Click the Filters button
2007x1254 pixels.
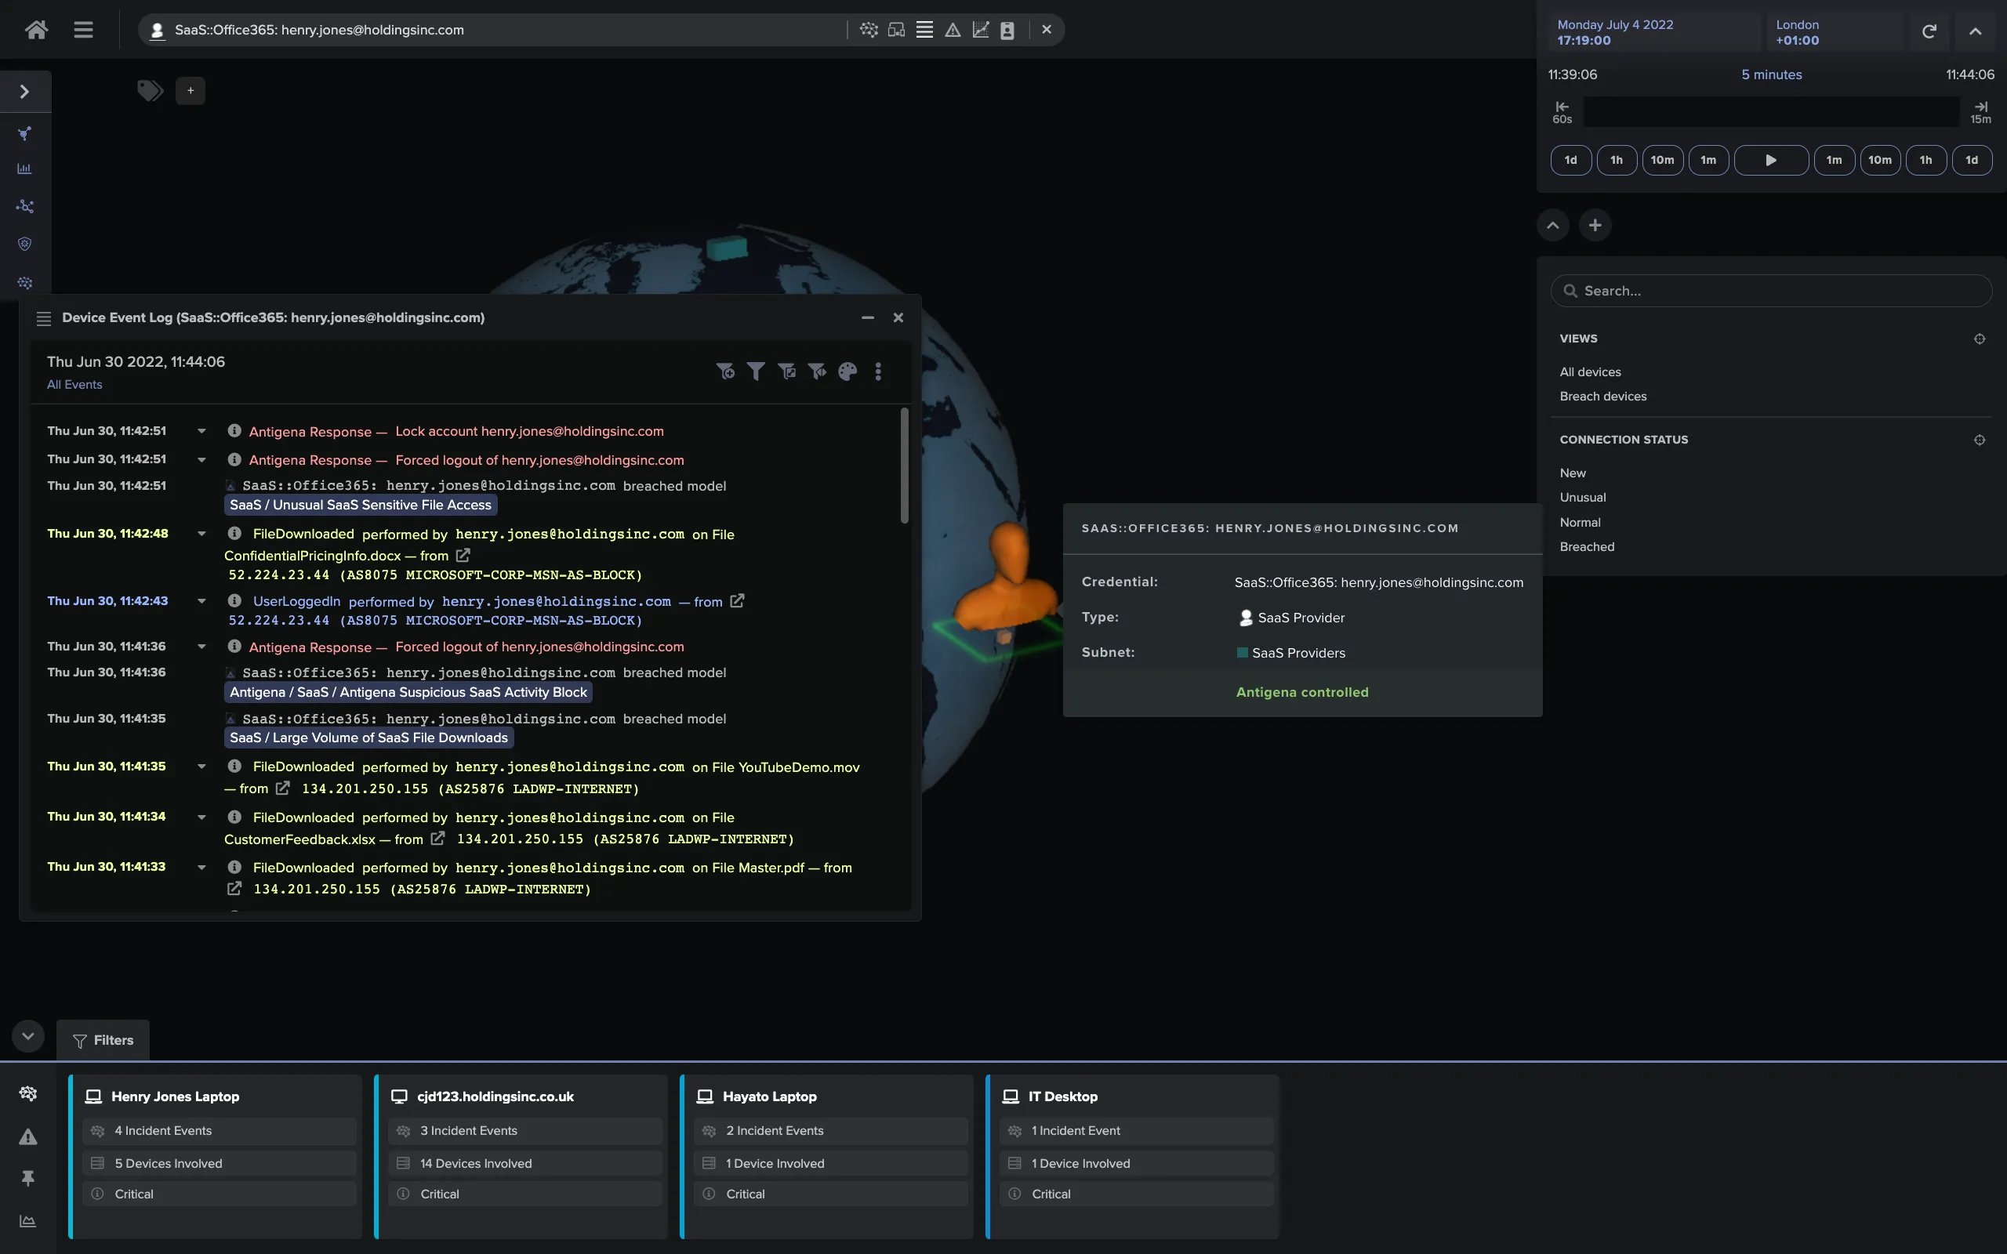pyautogui.click(x=103, y=1040)
